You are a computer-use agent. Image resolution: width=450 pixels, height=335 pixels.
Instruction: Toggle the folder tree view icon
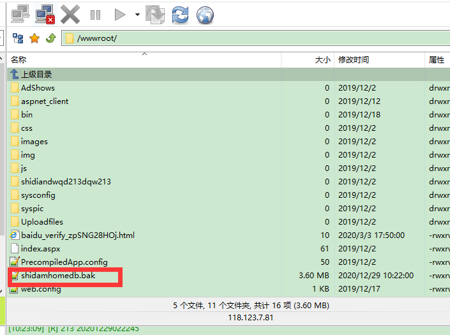point(18,38)
